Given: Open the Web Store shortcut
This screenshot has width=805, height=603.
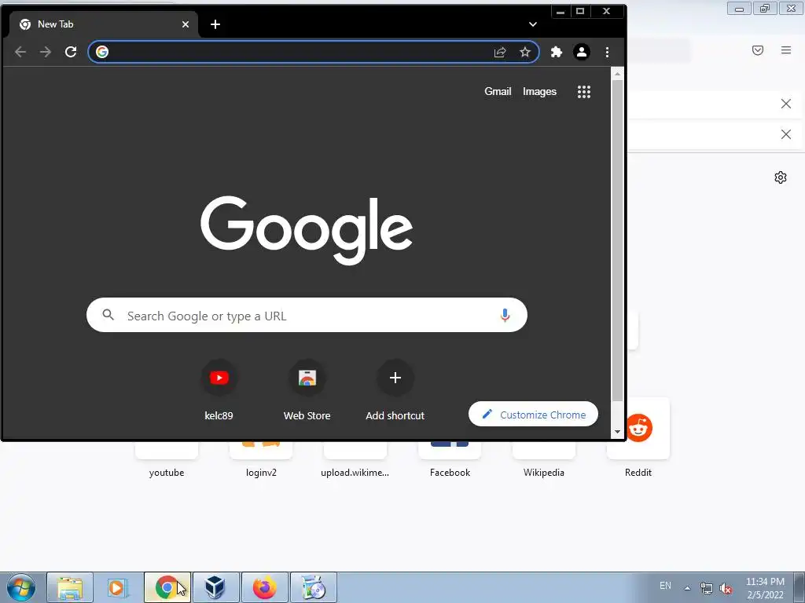Looking at the screenshot, I should (x=307, y=390).
